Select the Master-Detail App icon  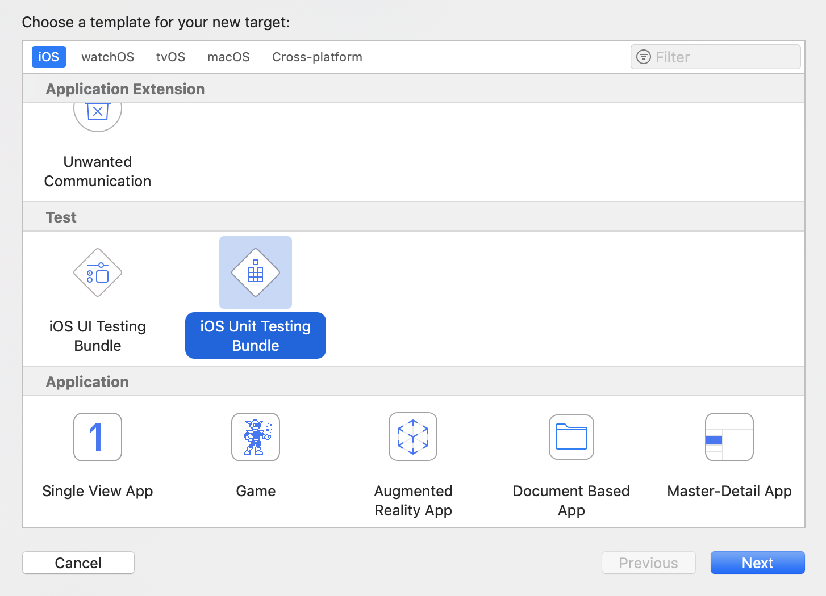tap(729, 437)
